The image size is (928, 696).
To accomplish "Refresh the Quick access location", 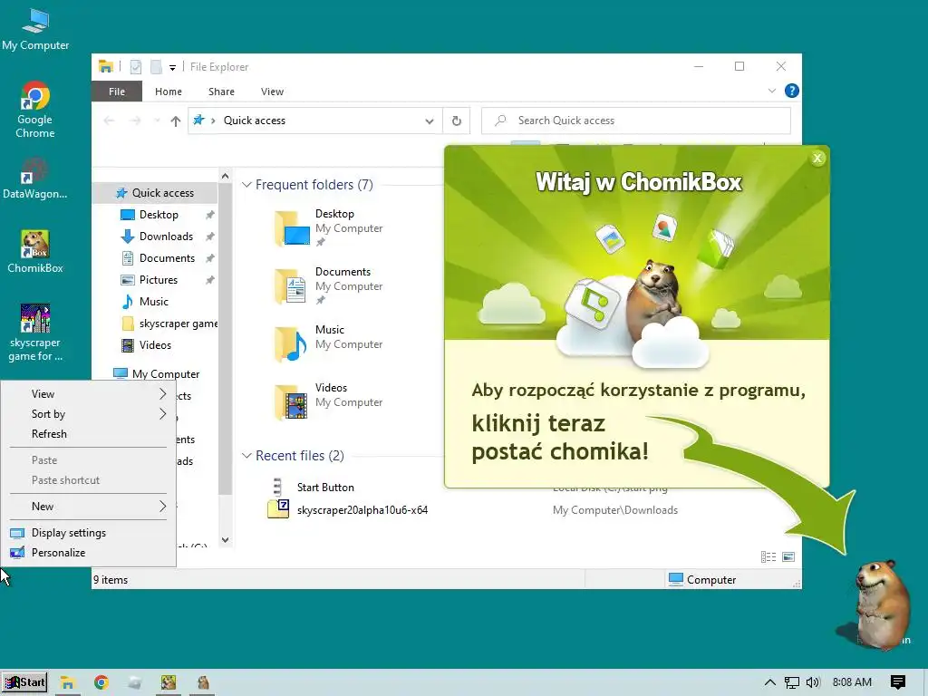I will tap(457, 121).
